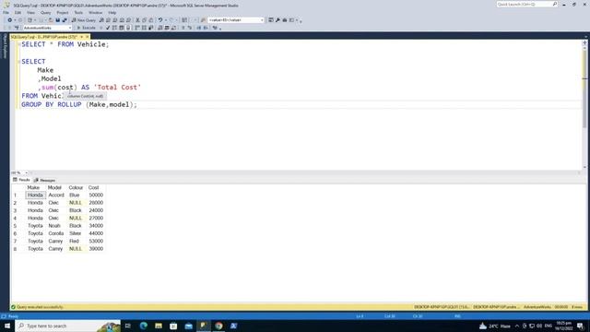Click the Open File folder icon
Viewport: 590px width, 332px height.
click(51, 20)
